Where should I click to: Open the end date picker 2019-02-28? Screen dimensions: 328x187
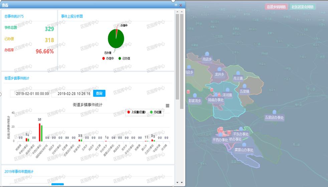[72, 93]
